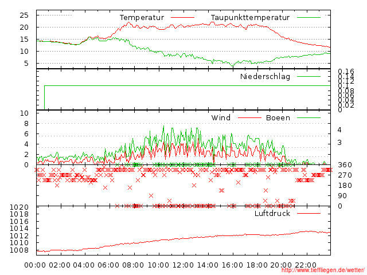Select the Niederschlag legend label

tap(265, 76)
